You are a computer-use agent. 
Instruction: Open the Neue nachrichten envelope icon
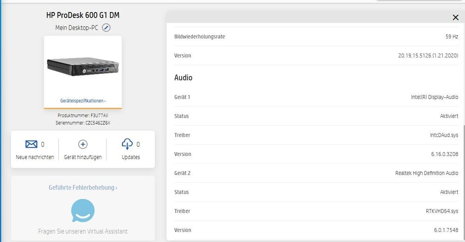point(31,144)
